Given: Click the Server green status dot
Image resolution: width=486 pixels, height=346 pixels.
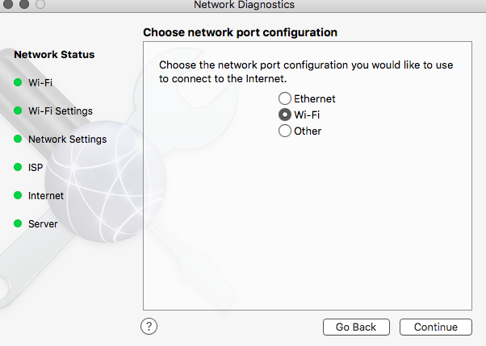Looking at the screenshot, I should point(17,223).
